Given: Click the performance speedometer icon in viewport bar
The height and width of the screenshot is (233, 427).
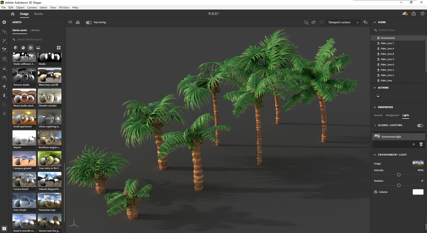Looking at the screenshot, I should tap(70, 22).
